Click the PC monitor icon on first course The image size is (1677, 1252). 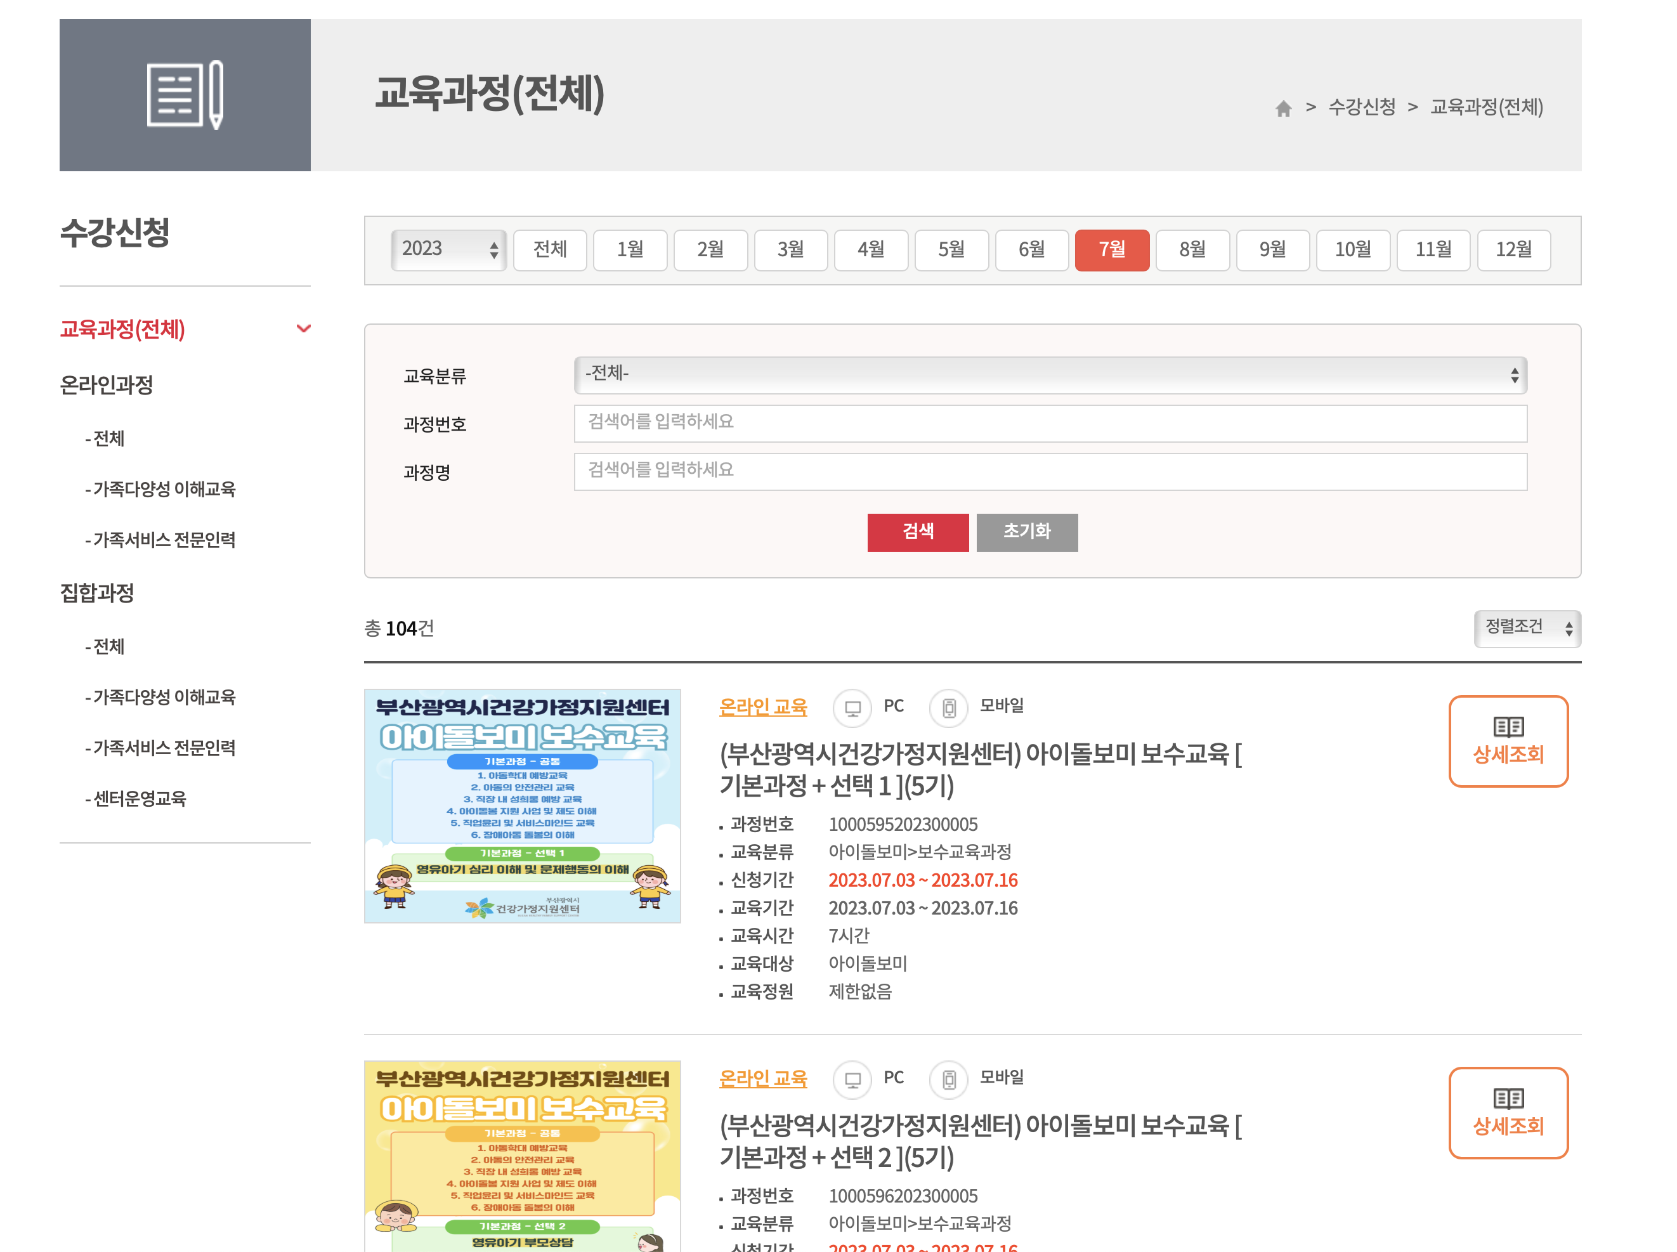(x=852, y=708)
